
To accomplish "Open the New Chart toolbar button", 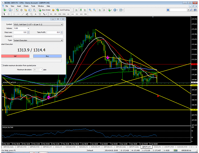I will [4, 10].
